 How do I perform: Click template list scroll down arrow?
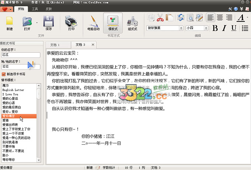tap(39, 160)
